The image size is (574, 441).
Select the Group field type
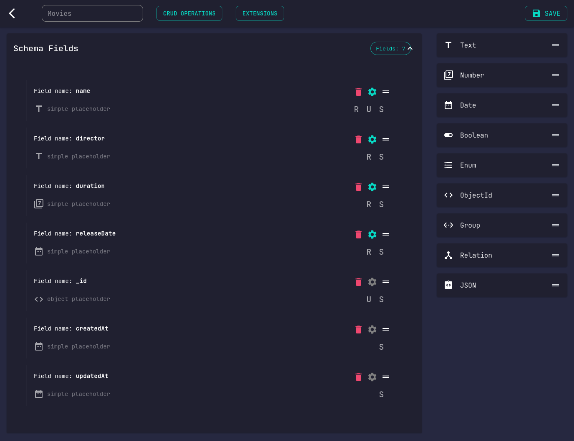click(x=502, y=225)
